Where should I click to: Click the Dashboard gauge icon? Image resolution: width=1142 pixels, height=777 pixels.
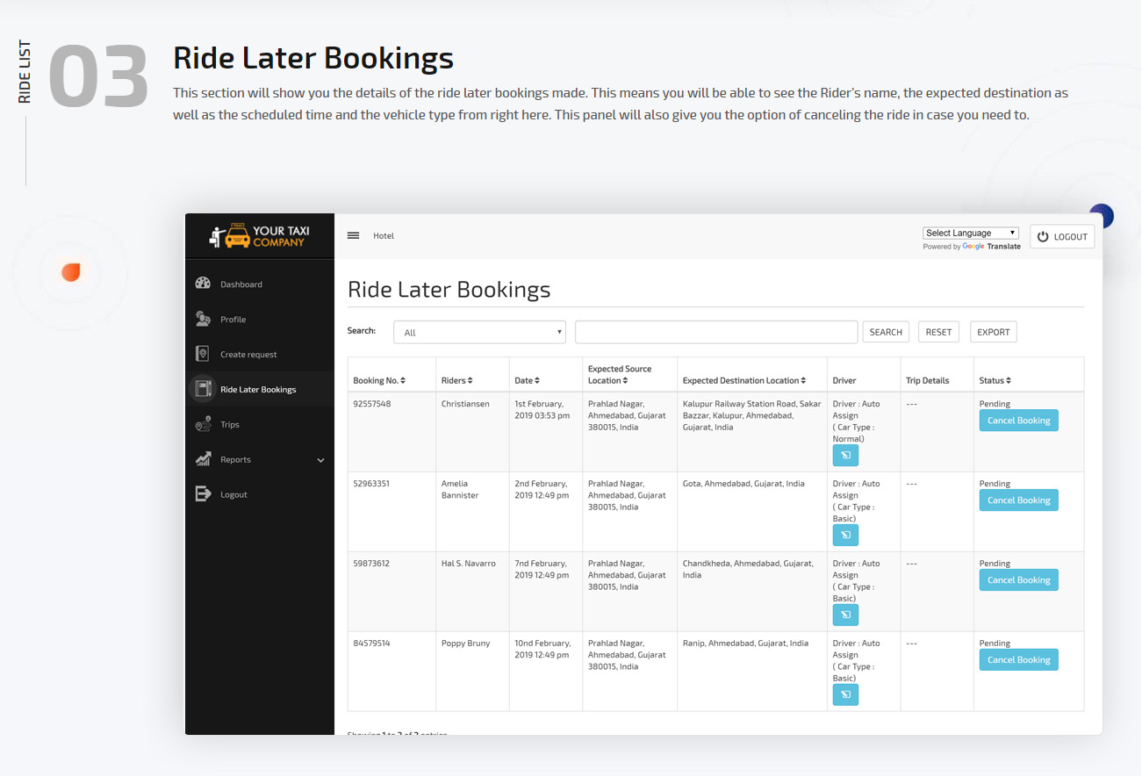click(x=203, y=284)
